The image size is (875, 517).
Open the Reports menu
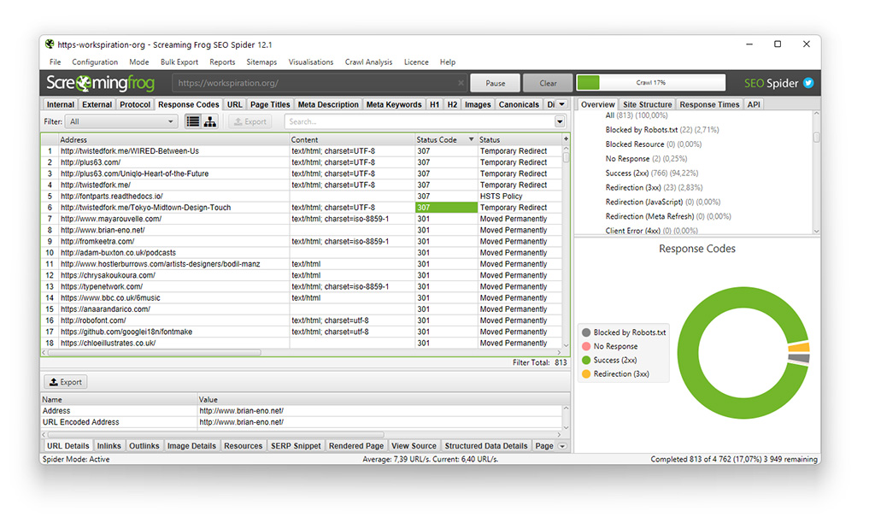[x=222, y=62]
